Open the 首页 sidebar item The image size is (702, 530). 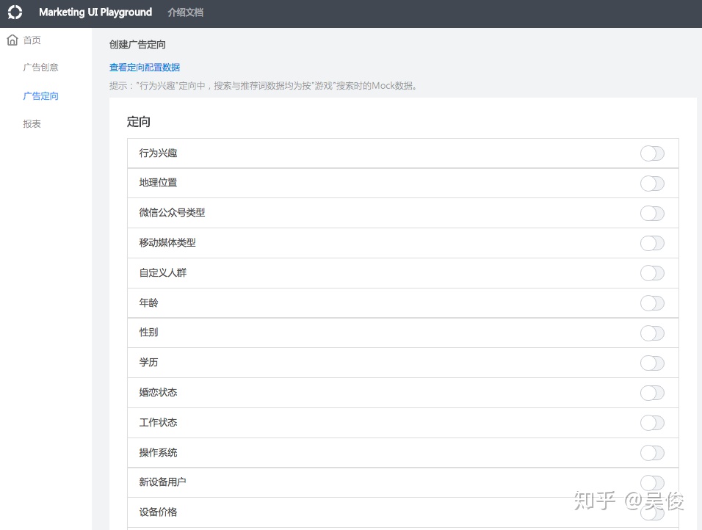(32, 40)
